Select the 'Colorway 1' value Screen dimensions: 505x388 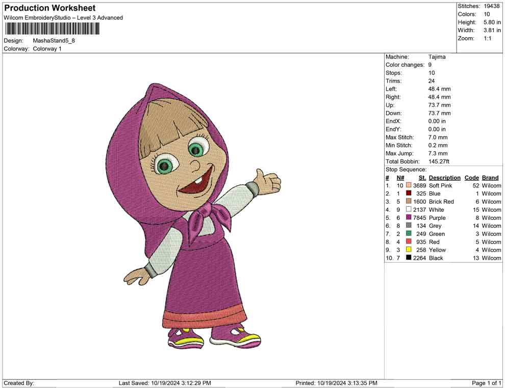pos(47,49)
